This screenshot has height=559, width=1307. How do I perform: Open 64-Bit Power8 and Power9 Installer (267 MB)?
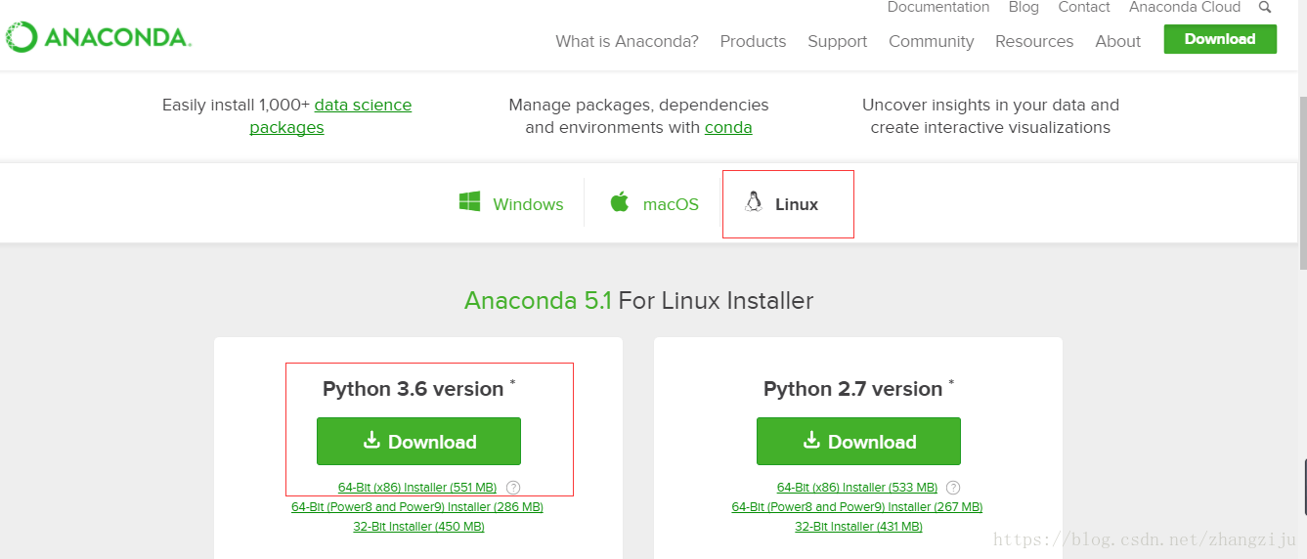(857, 507)
